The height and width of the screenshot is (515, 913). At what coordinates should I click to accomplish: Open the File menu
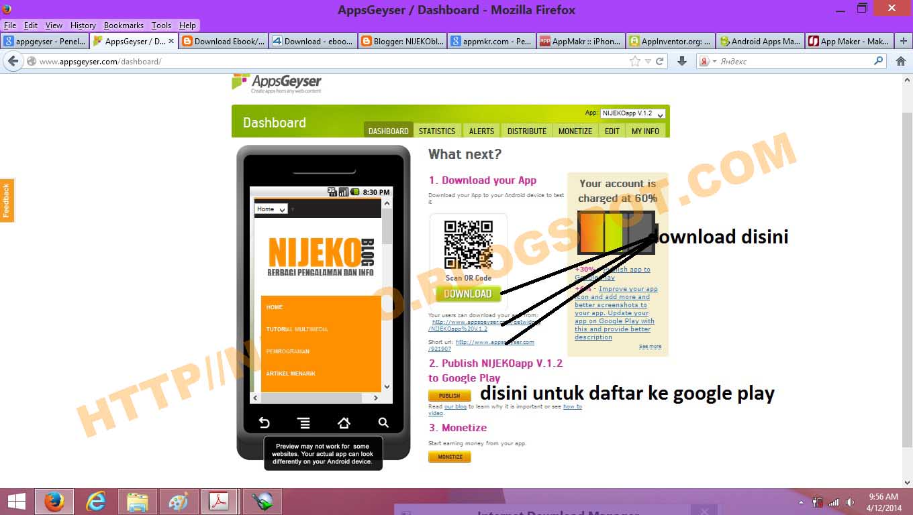pos(10,25)
